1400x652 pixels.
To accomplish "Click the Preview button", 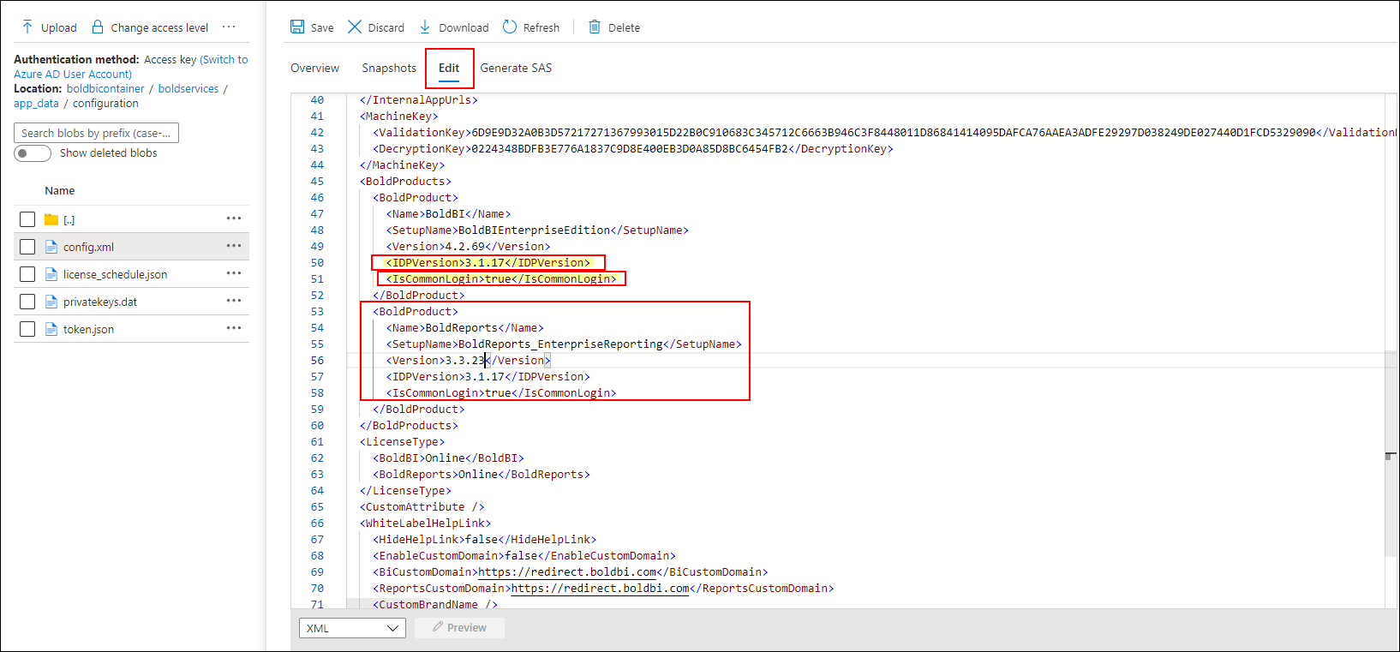I will (459, 628).
